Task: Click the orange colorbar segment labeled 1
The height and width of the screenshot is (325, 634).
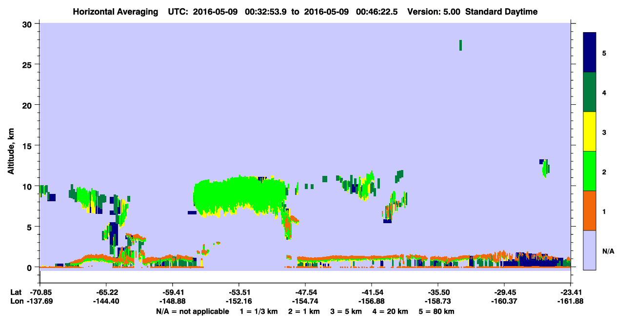Action: 590,210
